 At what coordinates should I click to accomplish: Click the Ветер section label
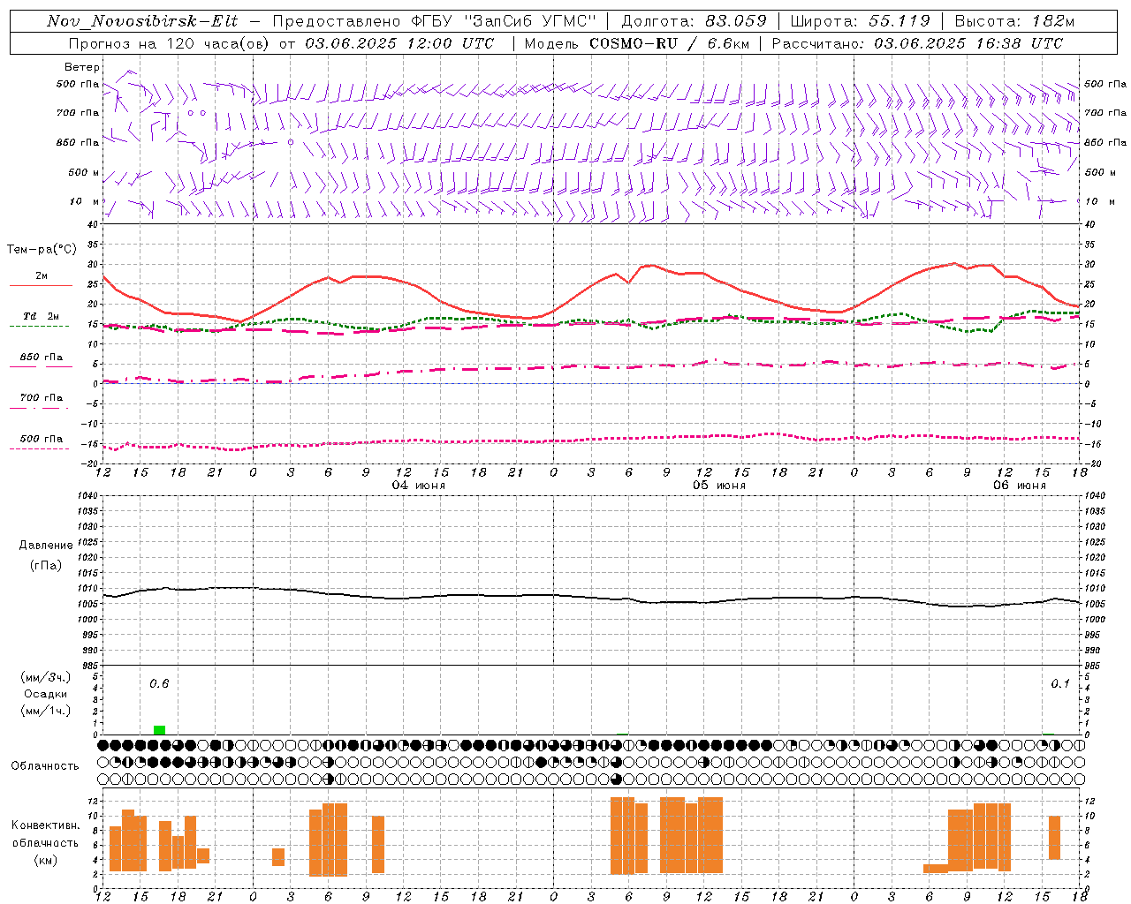click(x=82, y=67)
